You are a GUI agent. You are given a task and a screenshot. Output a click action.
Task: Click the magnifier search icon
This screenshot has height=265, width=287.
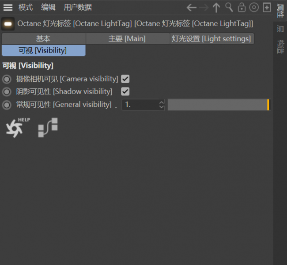pyautogui.click(x=229, y=8)
